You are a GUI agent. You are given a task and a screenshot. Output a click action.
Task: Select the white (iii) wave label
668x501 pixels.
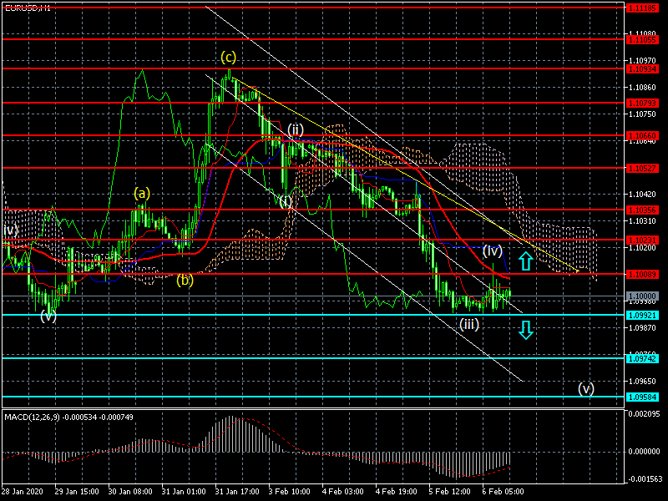click(x=468, y=324)
